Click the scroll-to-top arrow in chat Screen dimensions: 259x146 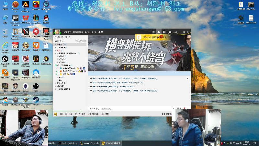point(187,79)
